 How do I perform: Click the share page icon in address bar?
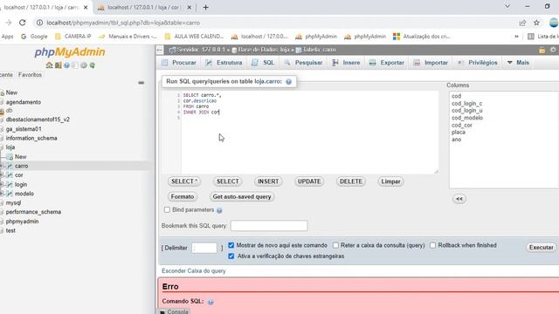(x=522, y=23)
